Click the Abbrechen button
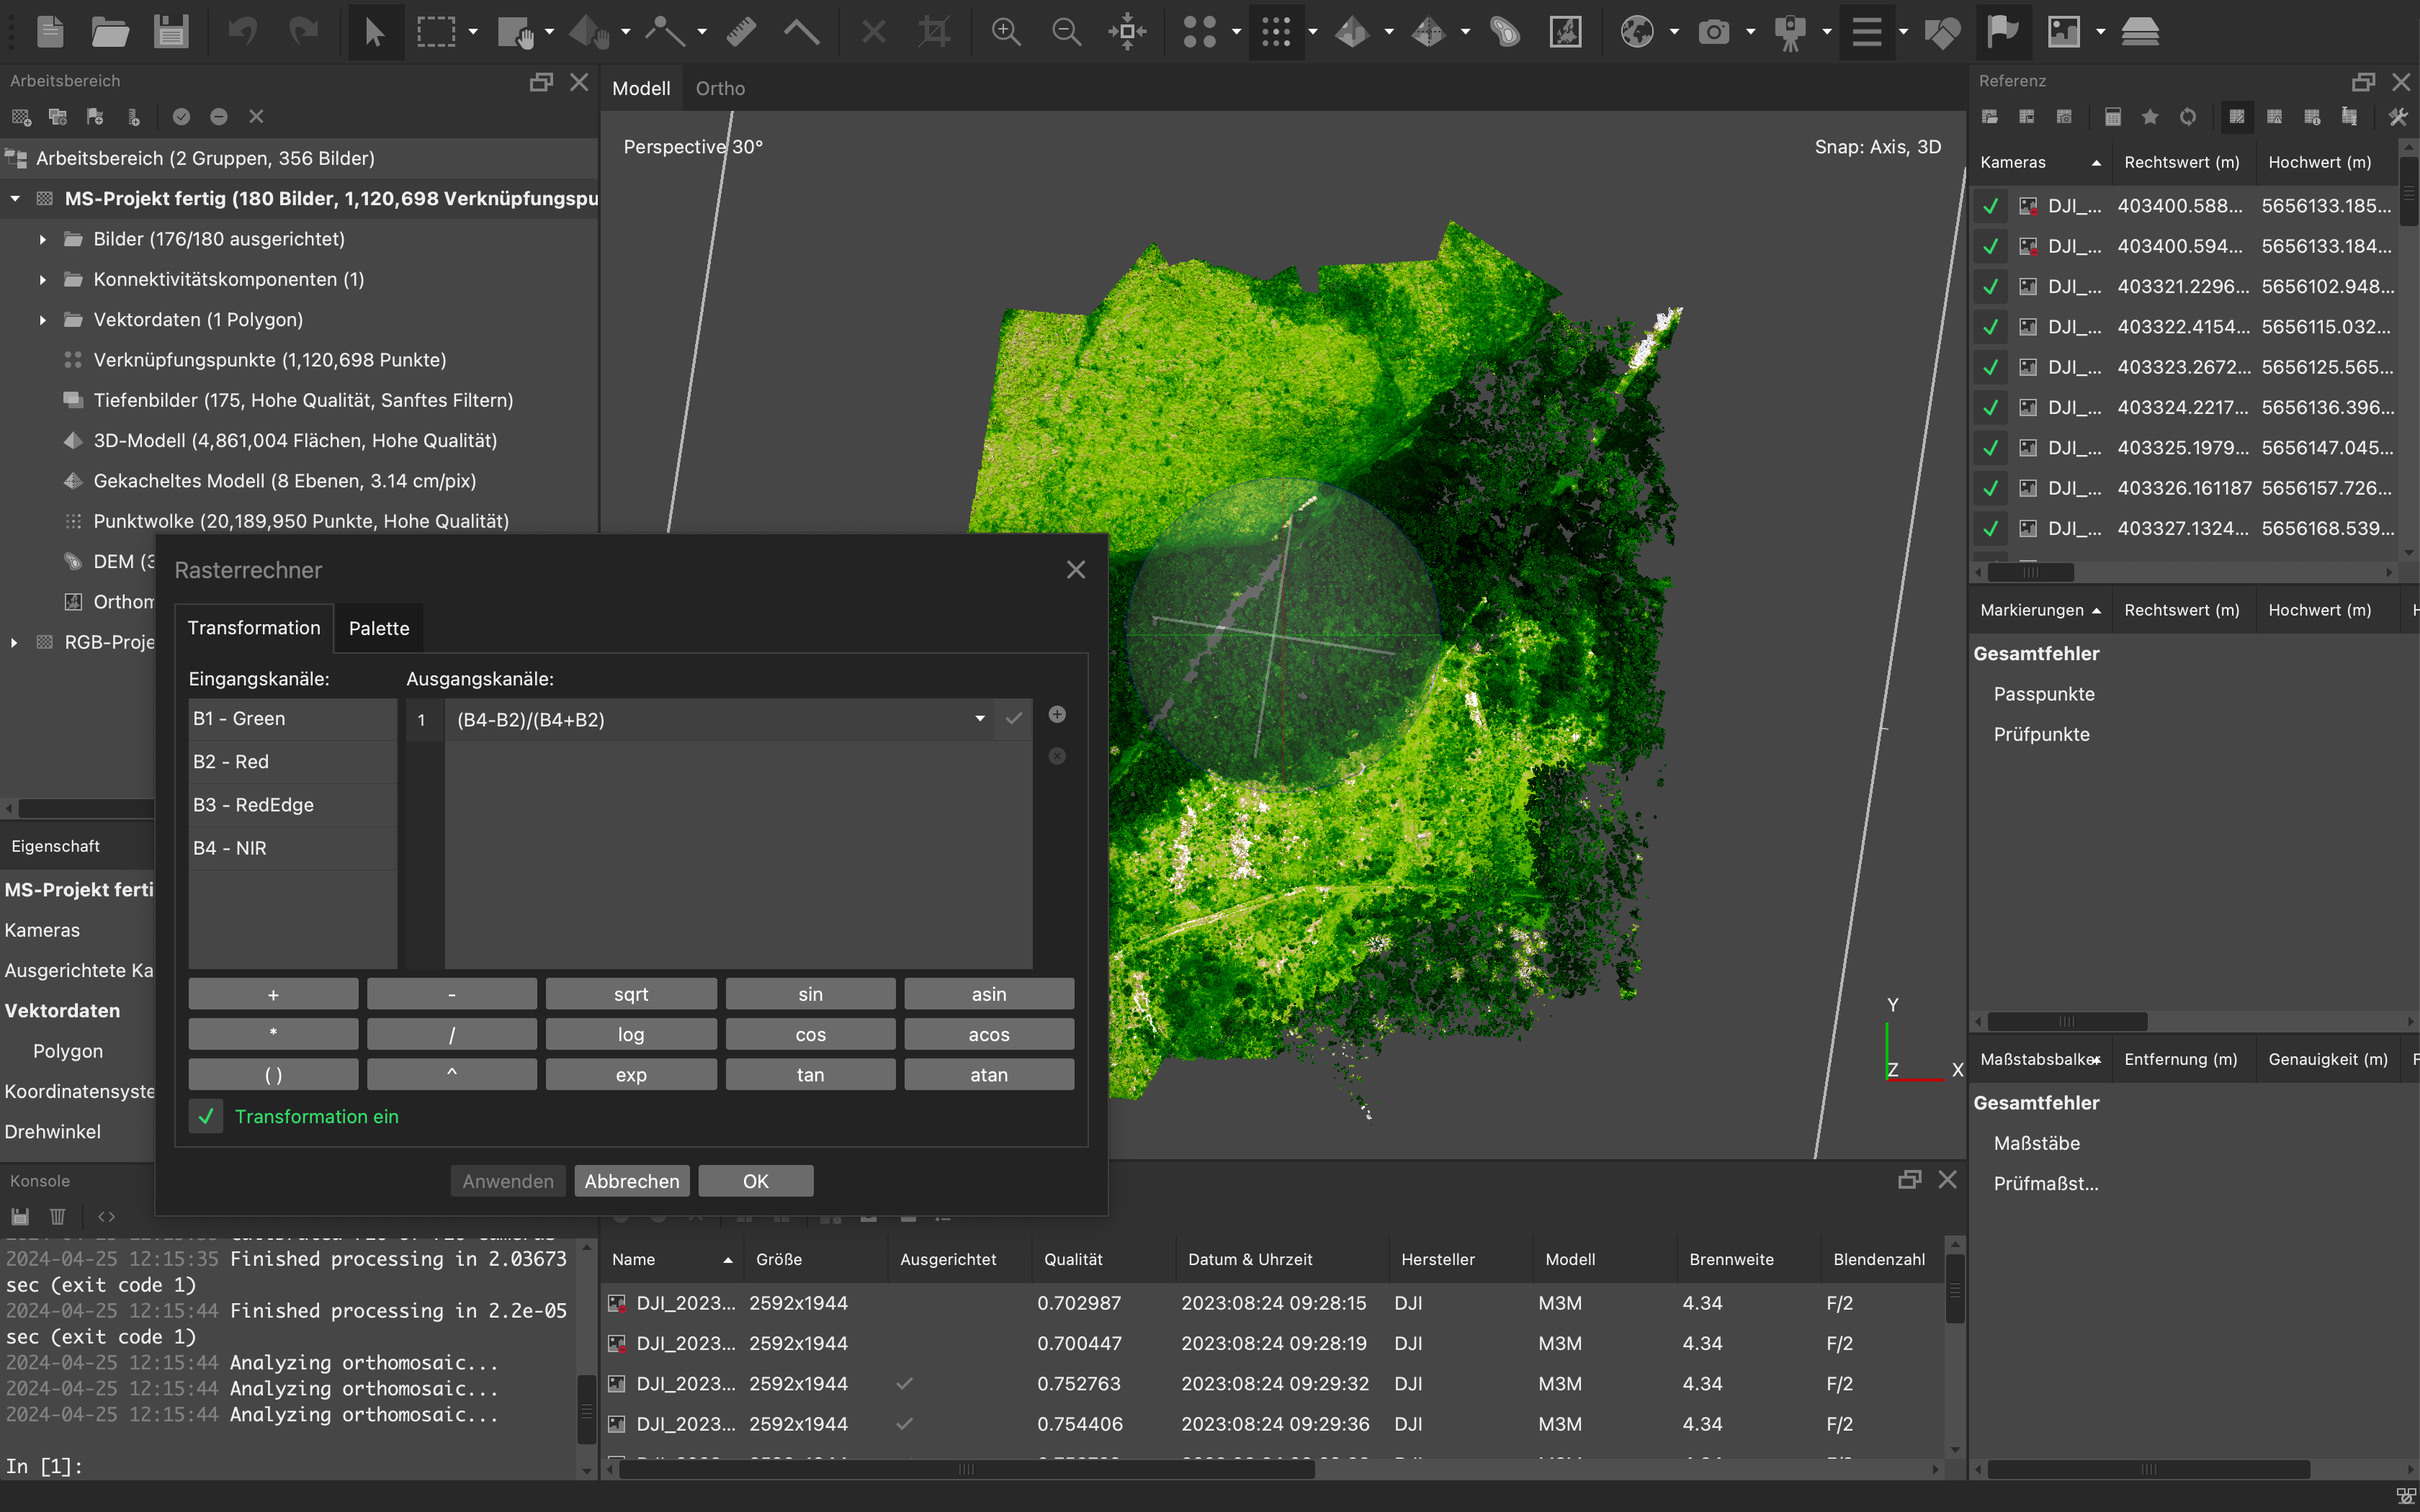The width and height of the screenshot is (2420, 1512). [631, 1181]
